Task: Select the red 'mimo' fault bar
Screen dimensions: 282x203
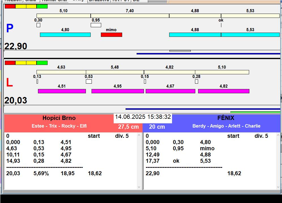Action: click(x=111, y=35)
